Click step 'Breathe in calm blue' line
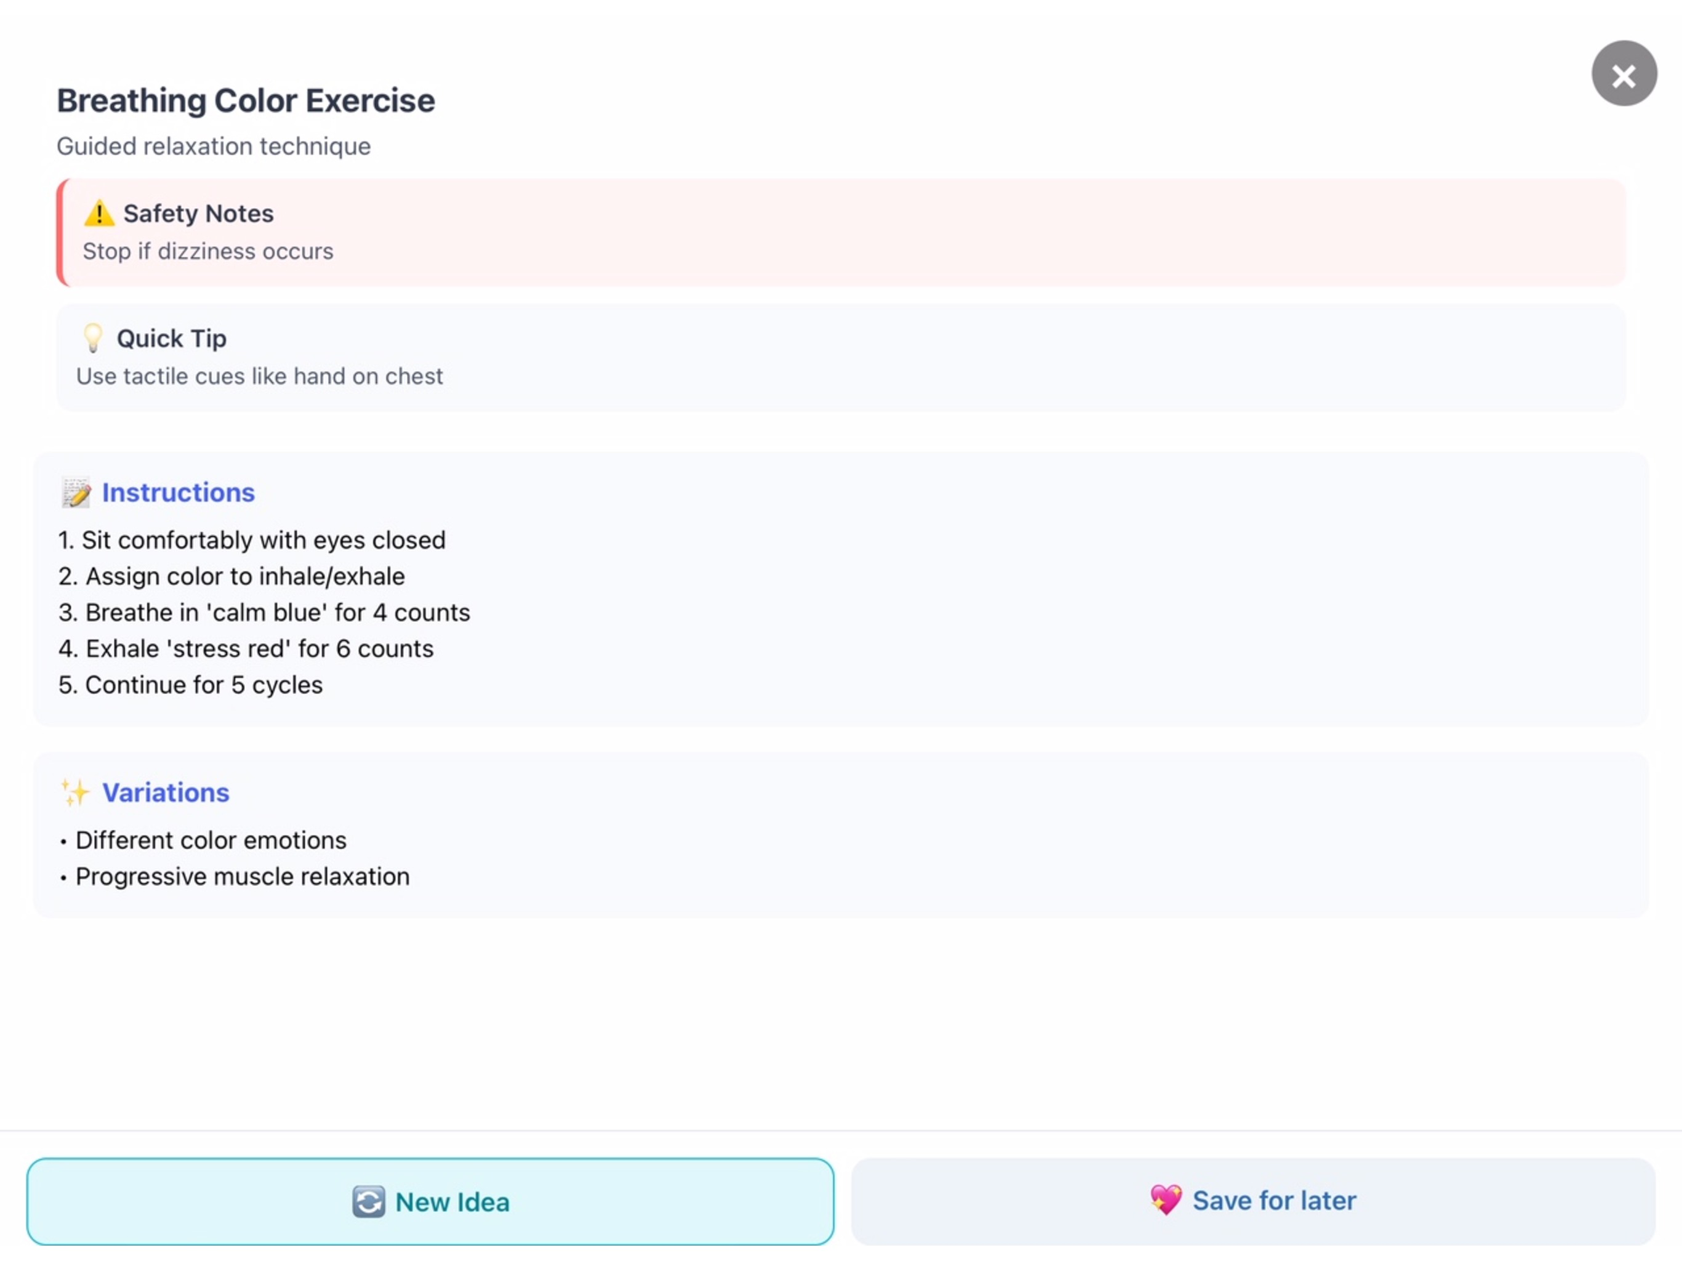Screen dimensions: 1682x1261 [264, 612]
